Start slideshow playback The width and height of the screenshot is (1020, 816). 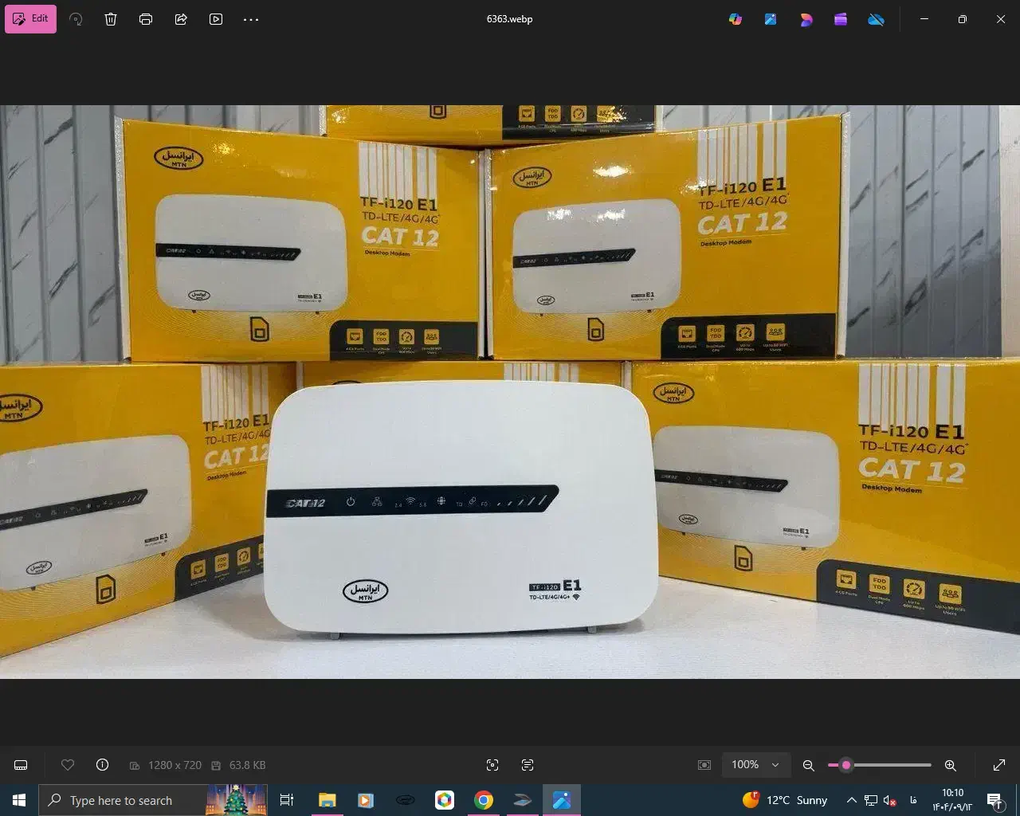[x=216, y=19]
